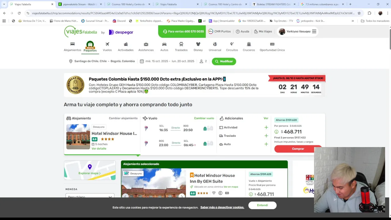Viewport: 391px width, 220px height.
Task: Click the Viajes Falabella logo
Action: click(81, 32)
